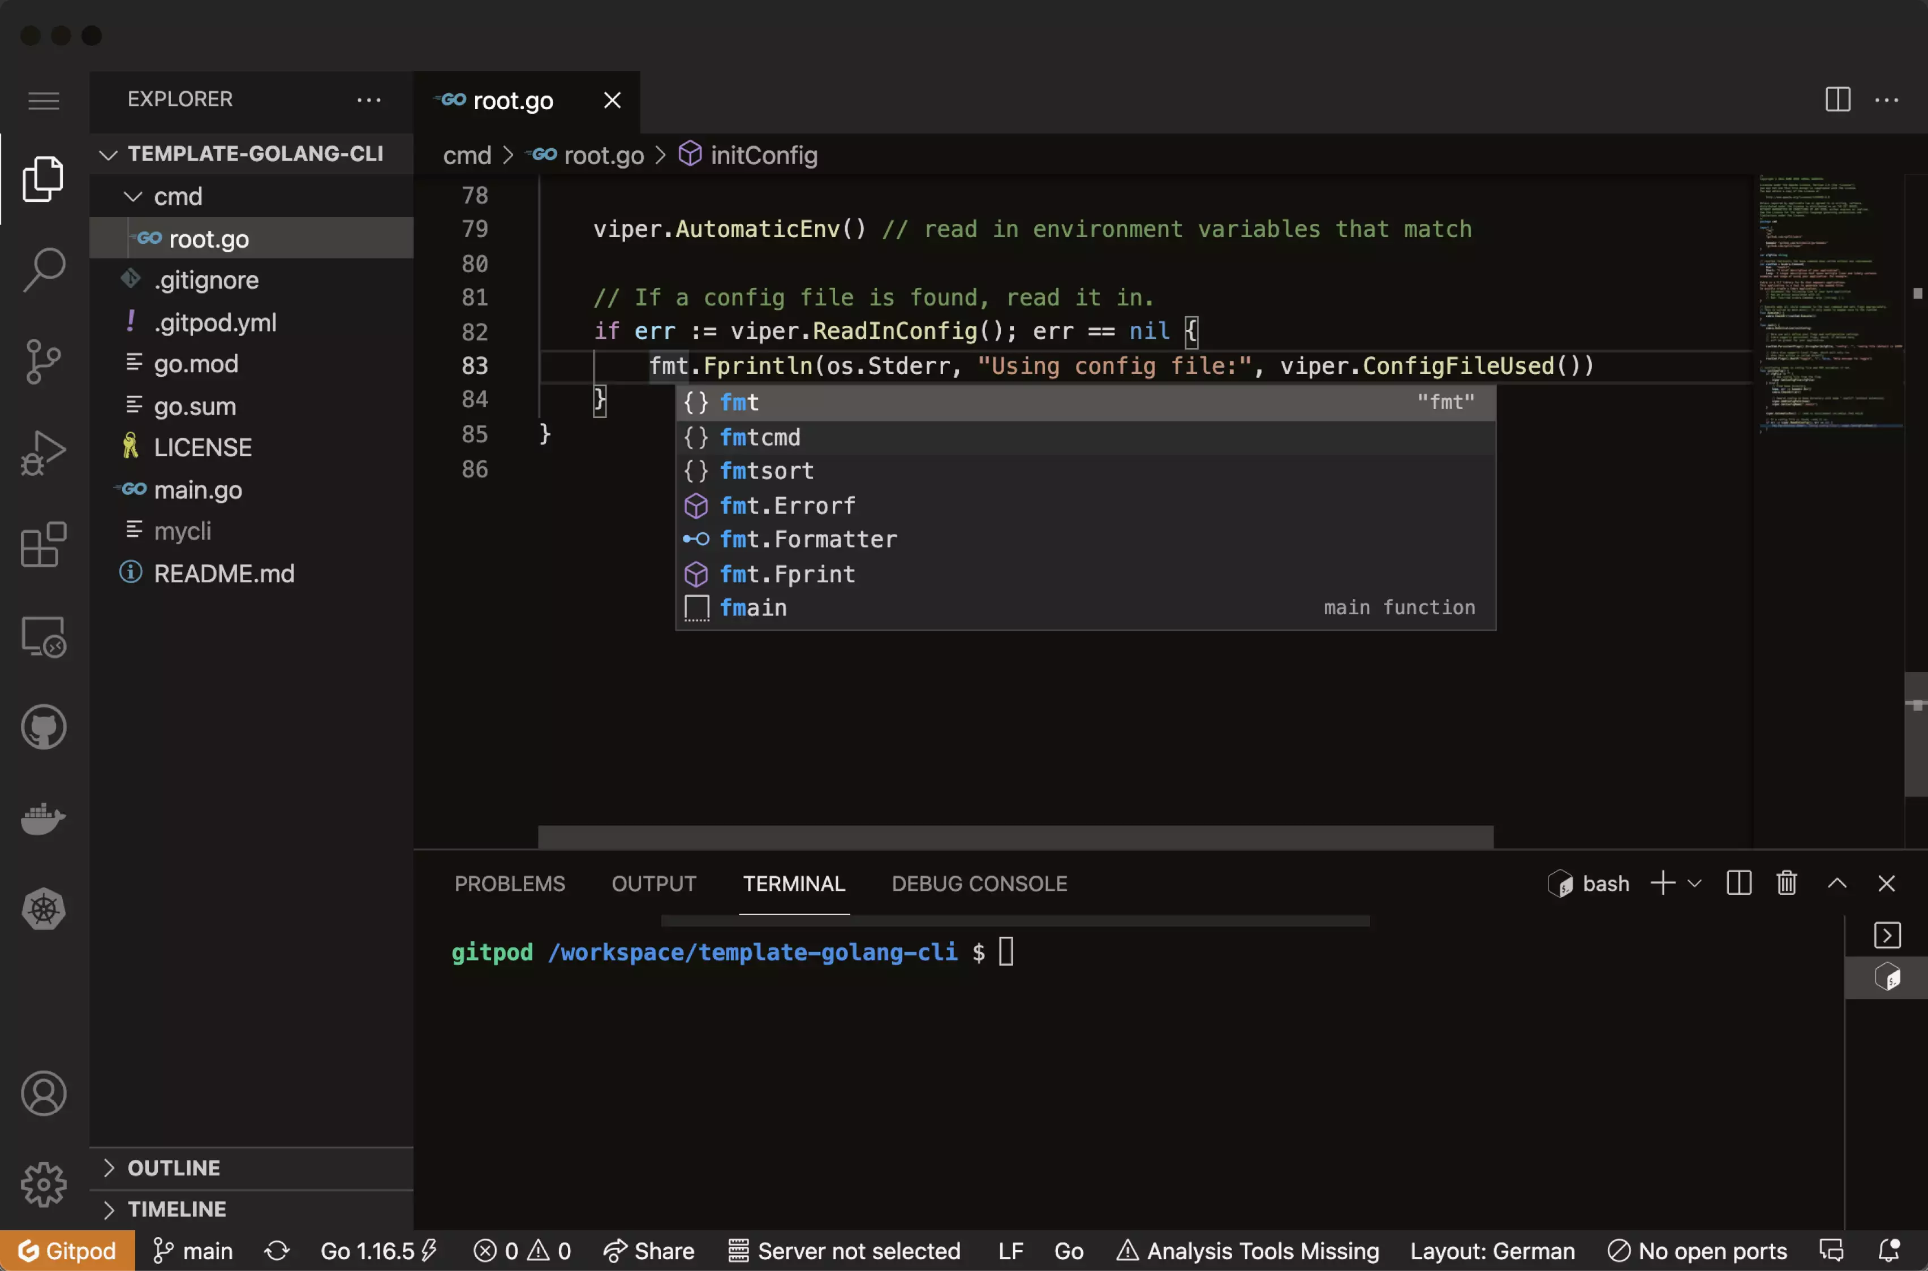Click the root.go breadcrumb segment
Viewport: 1928px width, 1271px height.
(584, 155)
